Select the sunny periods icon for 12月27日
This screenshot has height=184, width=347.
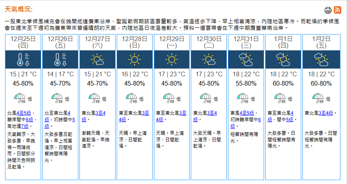97,60
